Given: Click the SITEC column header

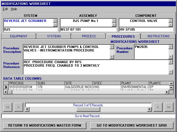Looking at the screenshot, I should tap(107, 83).
